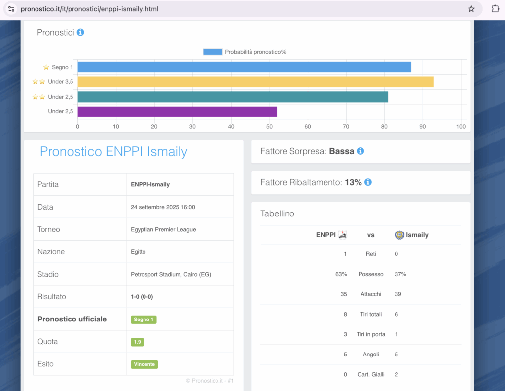
Task: Click the Pronostico ENPPI Ismaily heading
Action: (x=114, y=152)
